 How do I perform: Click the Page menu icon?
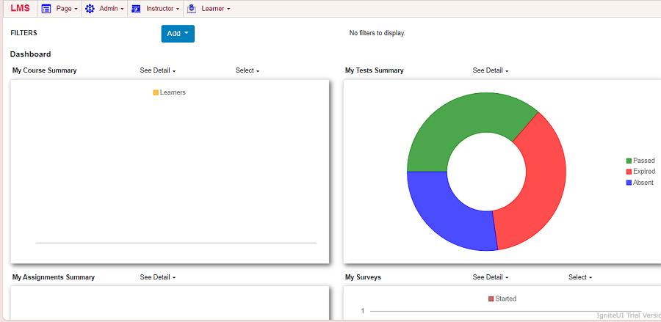[x=46, y=9]
